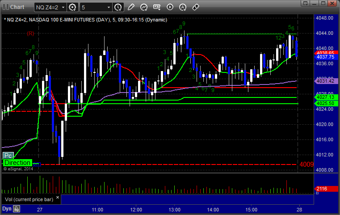Screen dimensions: 340x215
Task: Click the 14:00 time axis label
Action: pyautogui.click(x=213, y=210)
